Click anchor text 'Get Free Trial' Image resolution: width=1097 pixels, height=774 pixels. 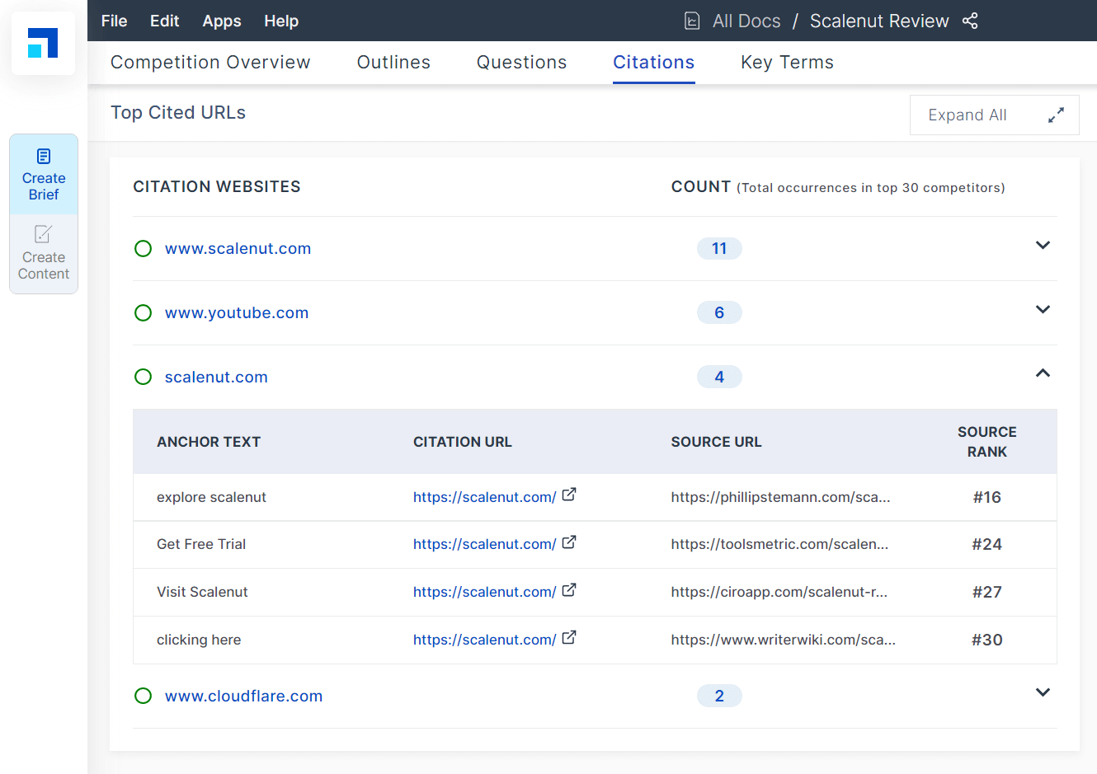click(x=201, y=544)
